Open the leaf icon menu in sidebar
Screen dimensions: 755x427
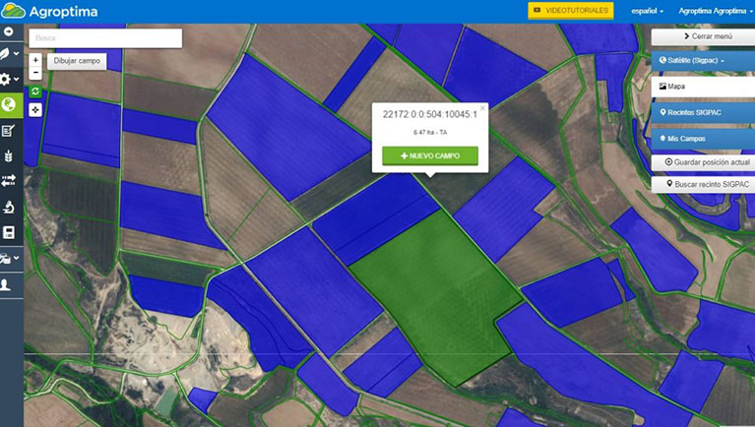(x=10, y=53)
